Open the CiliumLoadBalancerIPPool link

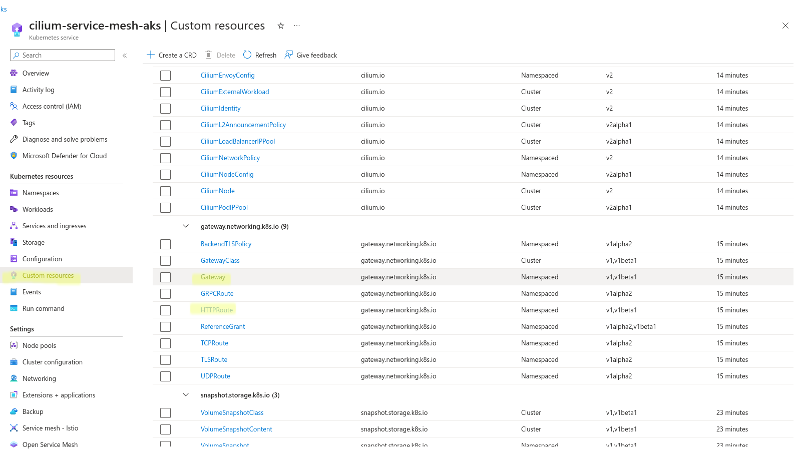238,141
